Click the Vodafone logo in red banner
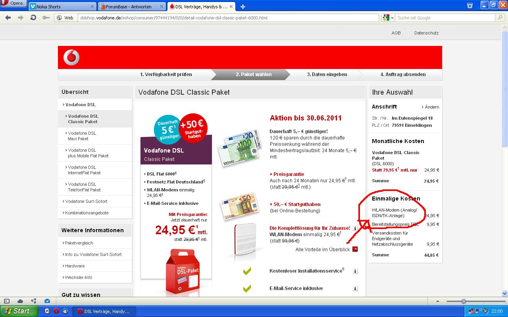The width and height of the screenshot is (508, 317). (71, 57)
